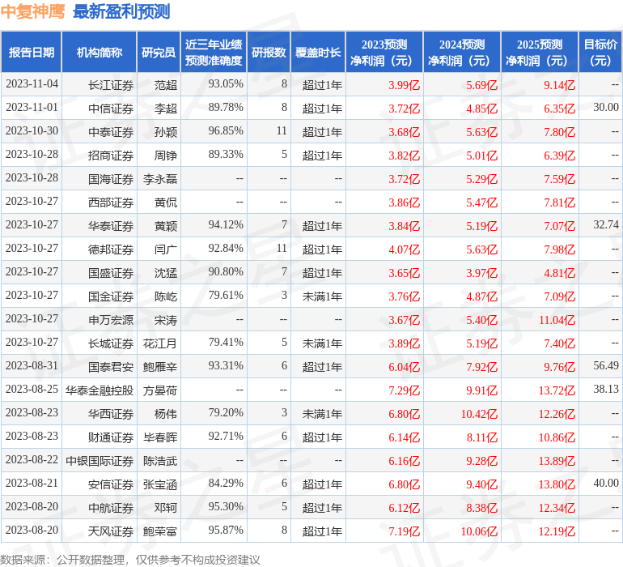Click the 2024预测净利润 column header
Image resolution: width=623 pixels, height=567 pixels.
(462, 52)
